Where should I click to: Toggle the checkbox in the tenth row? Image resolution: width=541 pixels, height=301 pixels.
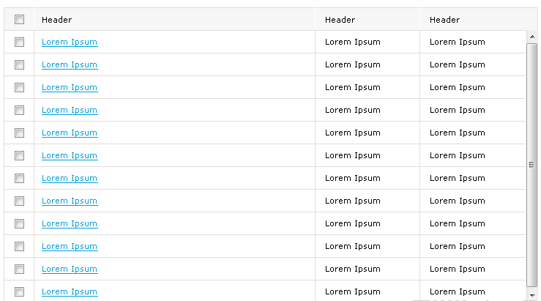point(19,247)
